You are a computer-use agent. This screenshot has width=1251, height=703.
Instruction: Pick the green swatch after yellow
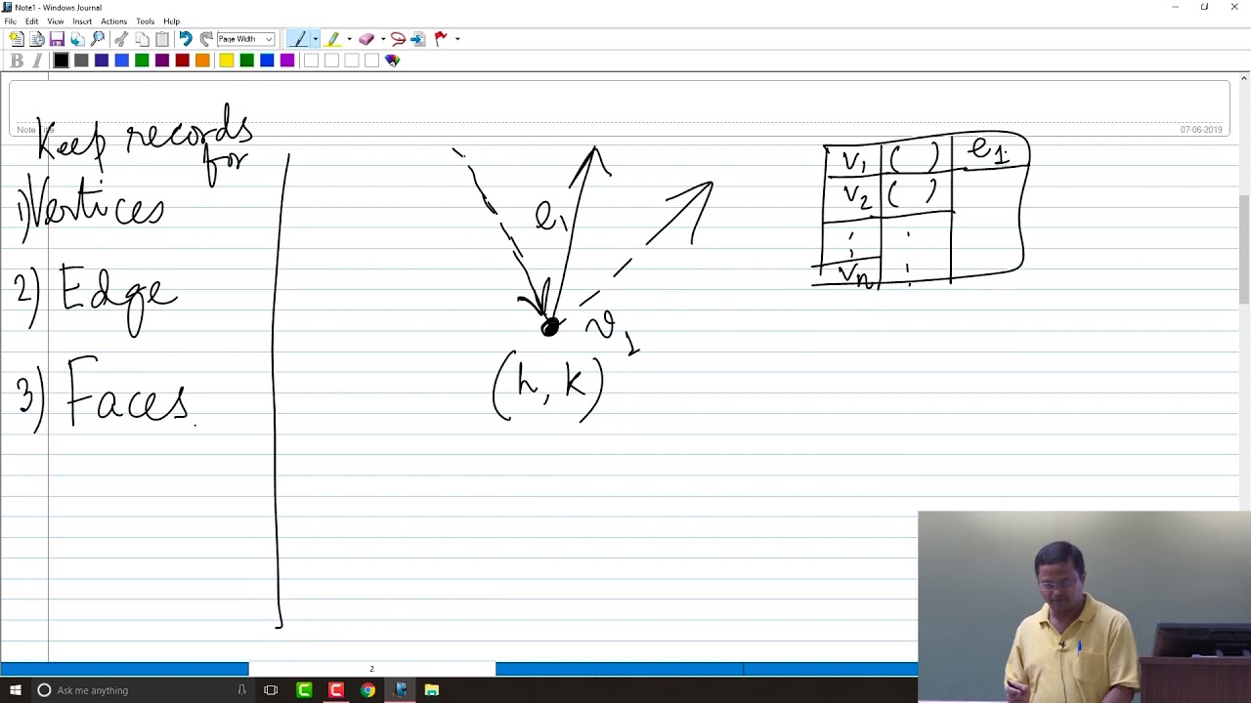(246, 61)
